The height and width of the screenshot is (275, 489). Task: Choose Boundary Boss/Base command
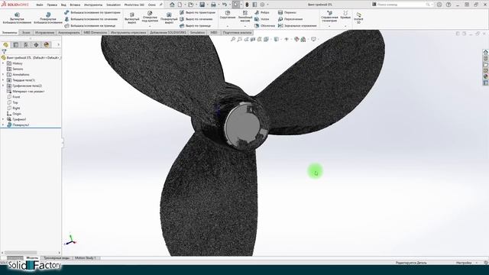(x=90, y=25)
